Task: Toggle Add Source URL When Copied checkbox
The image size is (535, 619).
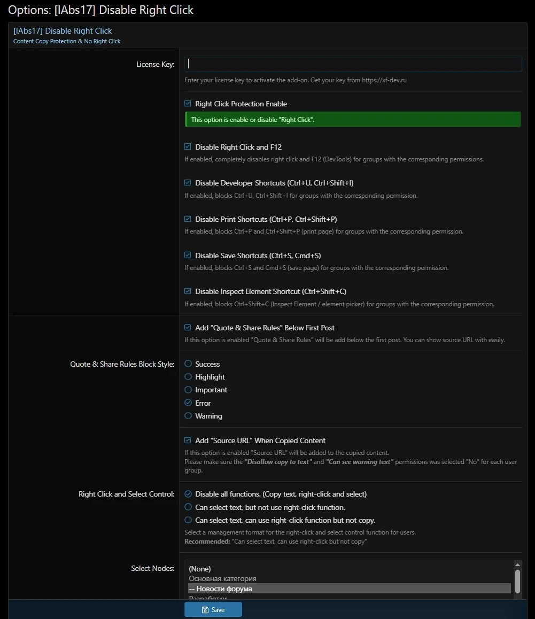Action: point(188,440)
